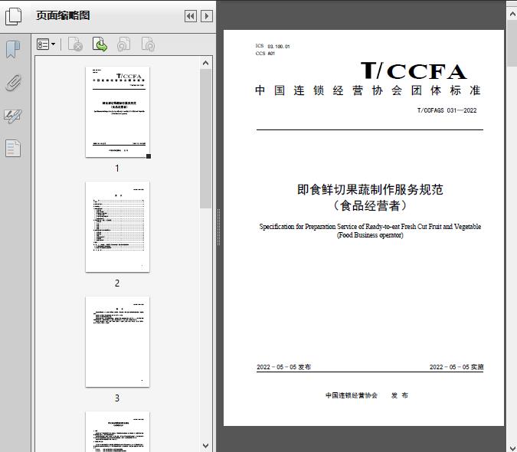Click the '页面缩略图' panel title

pyautogui.click(x=63, y=15)
